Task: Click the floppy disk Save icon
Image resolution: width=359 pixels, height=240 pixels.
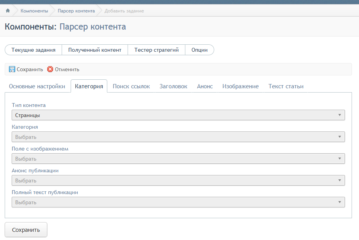Action: (12, 69)
